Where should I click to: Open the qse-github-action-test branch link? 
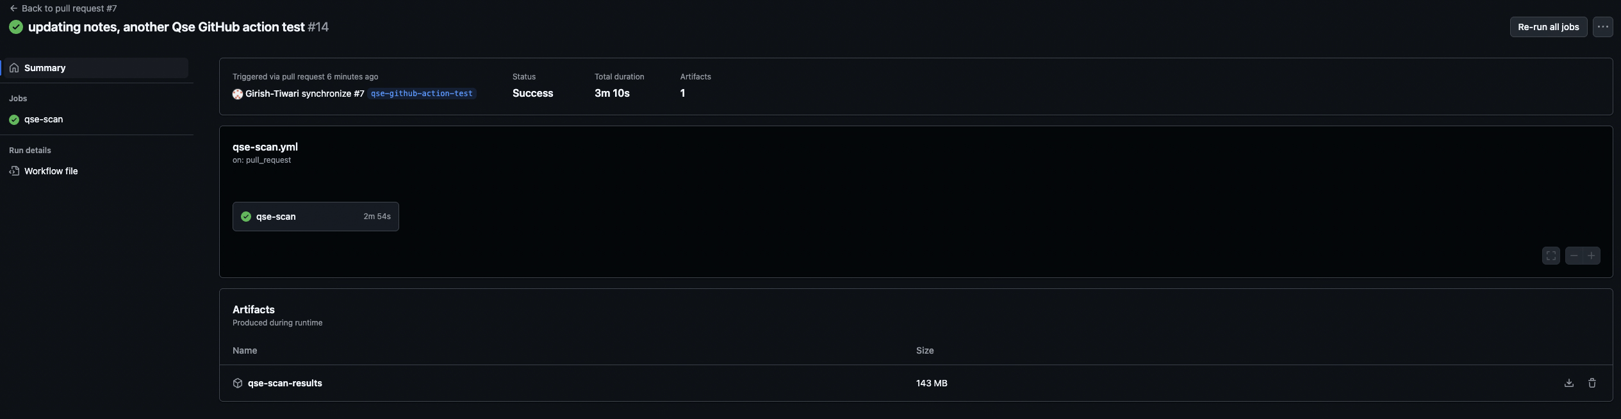pos(422,94)
